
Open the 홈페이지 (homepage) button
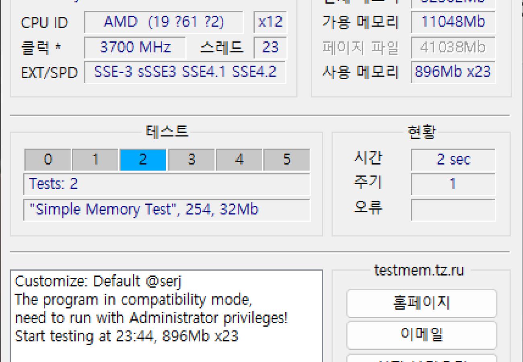422,304
